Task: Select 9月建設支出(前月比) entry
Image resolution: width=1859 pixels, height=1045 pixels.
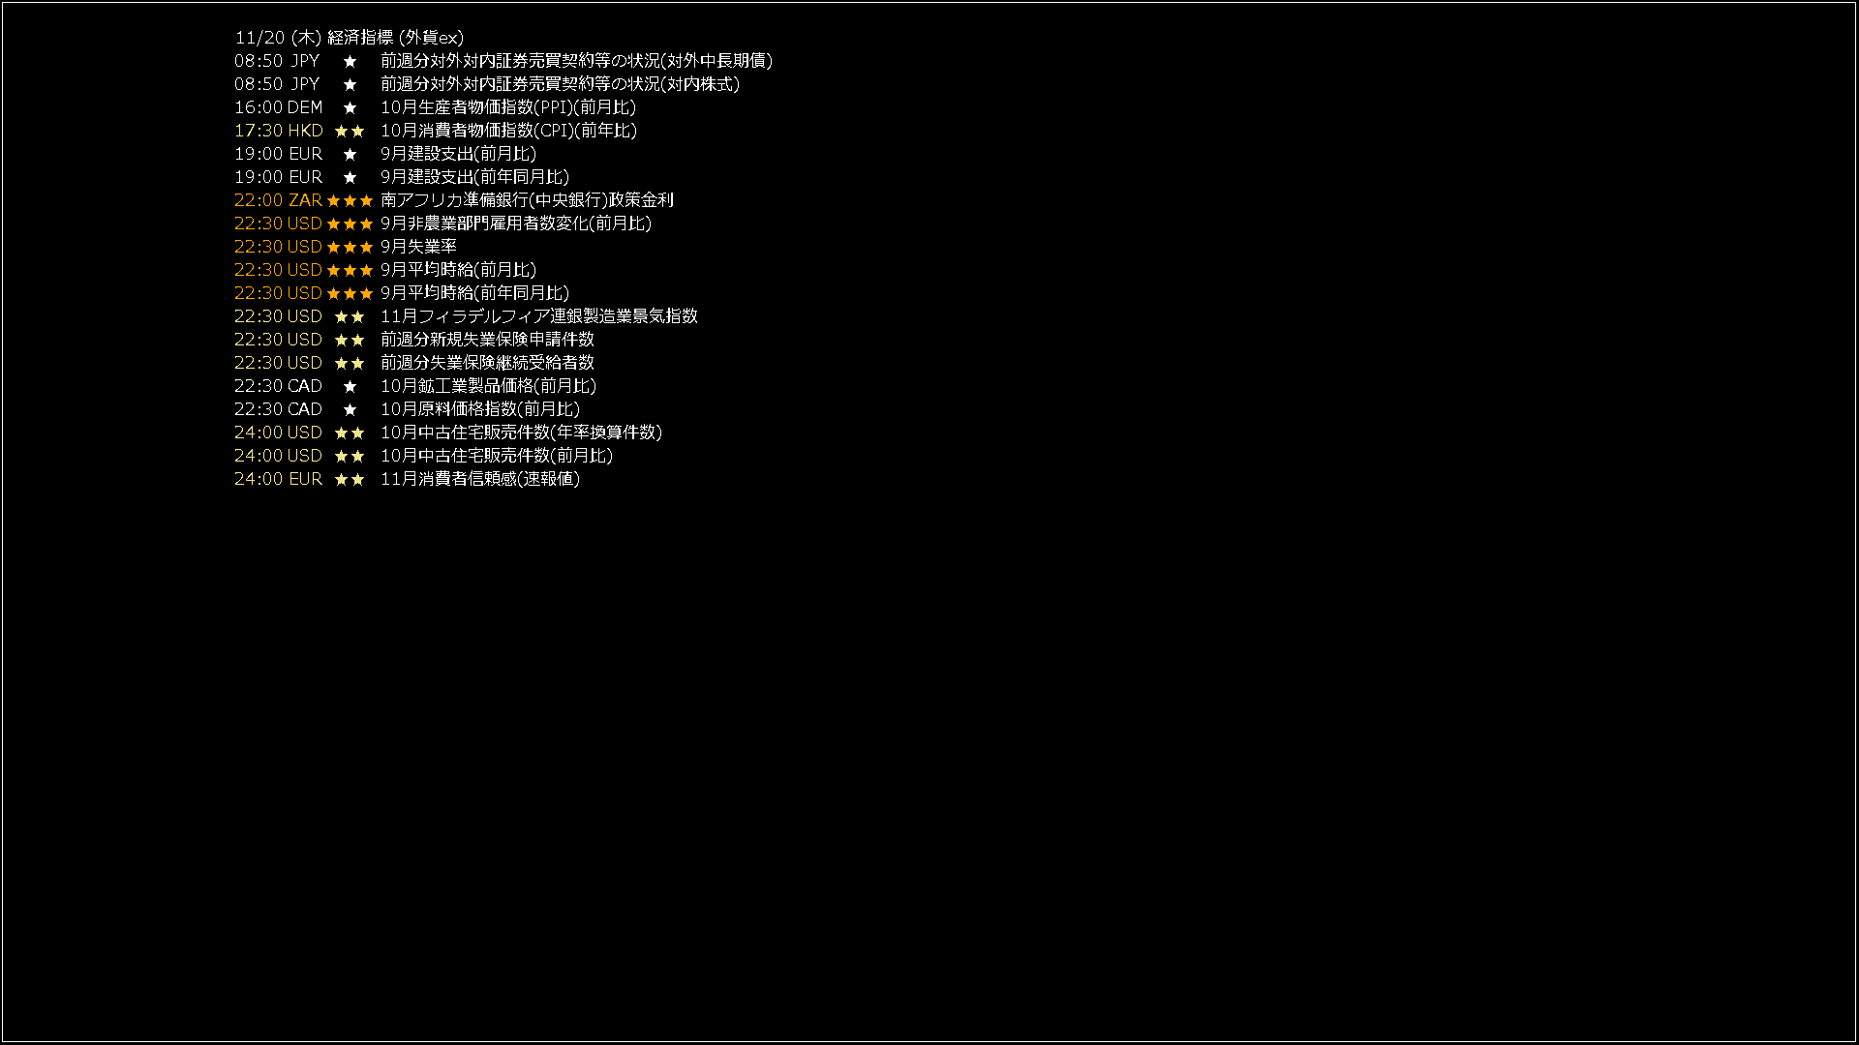Action: 458,154
